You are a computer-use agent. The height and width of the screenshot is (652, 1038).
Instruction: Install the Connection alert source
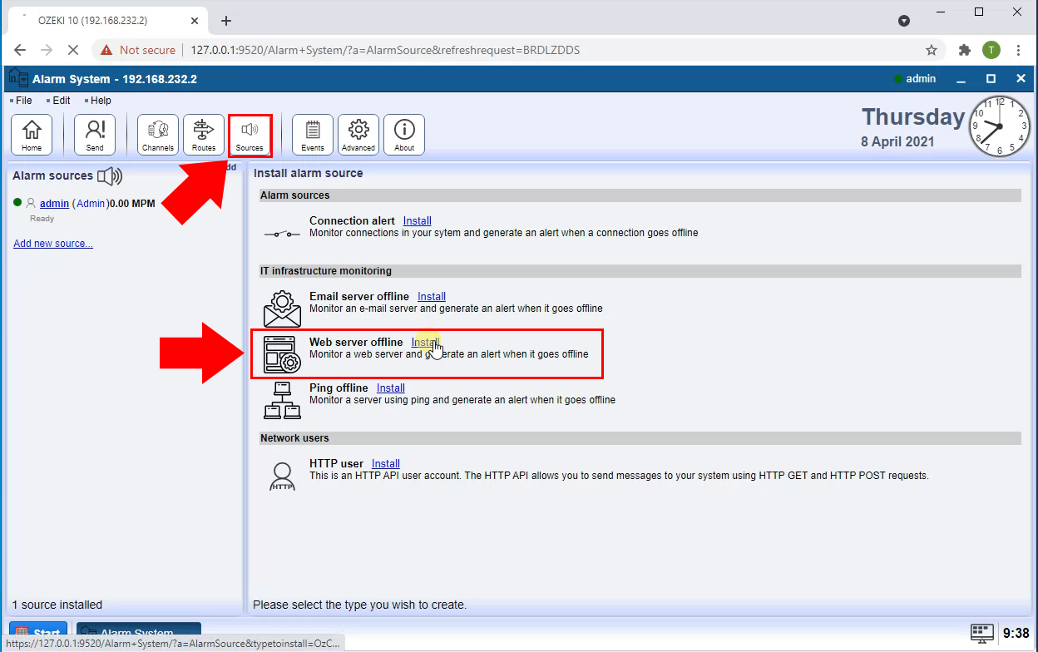click(x=418, y=220)
